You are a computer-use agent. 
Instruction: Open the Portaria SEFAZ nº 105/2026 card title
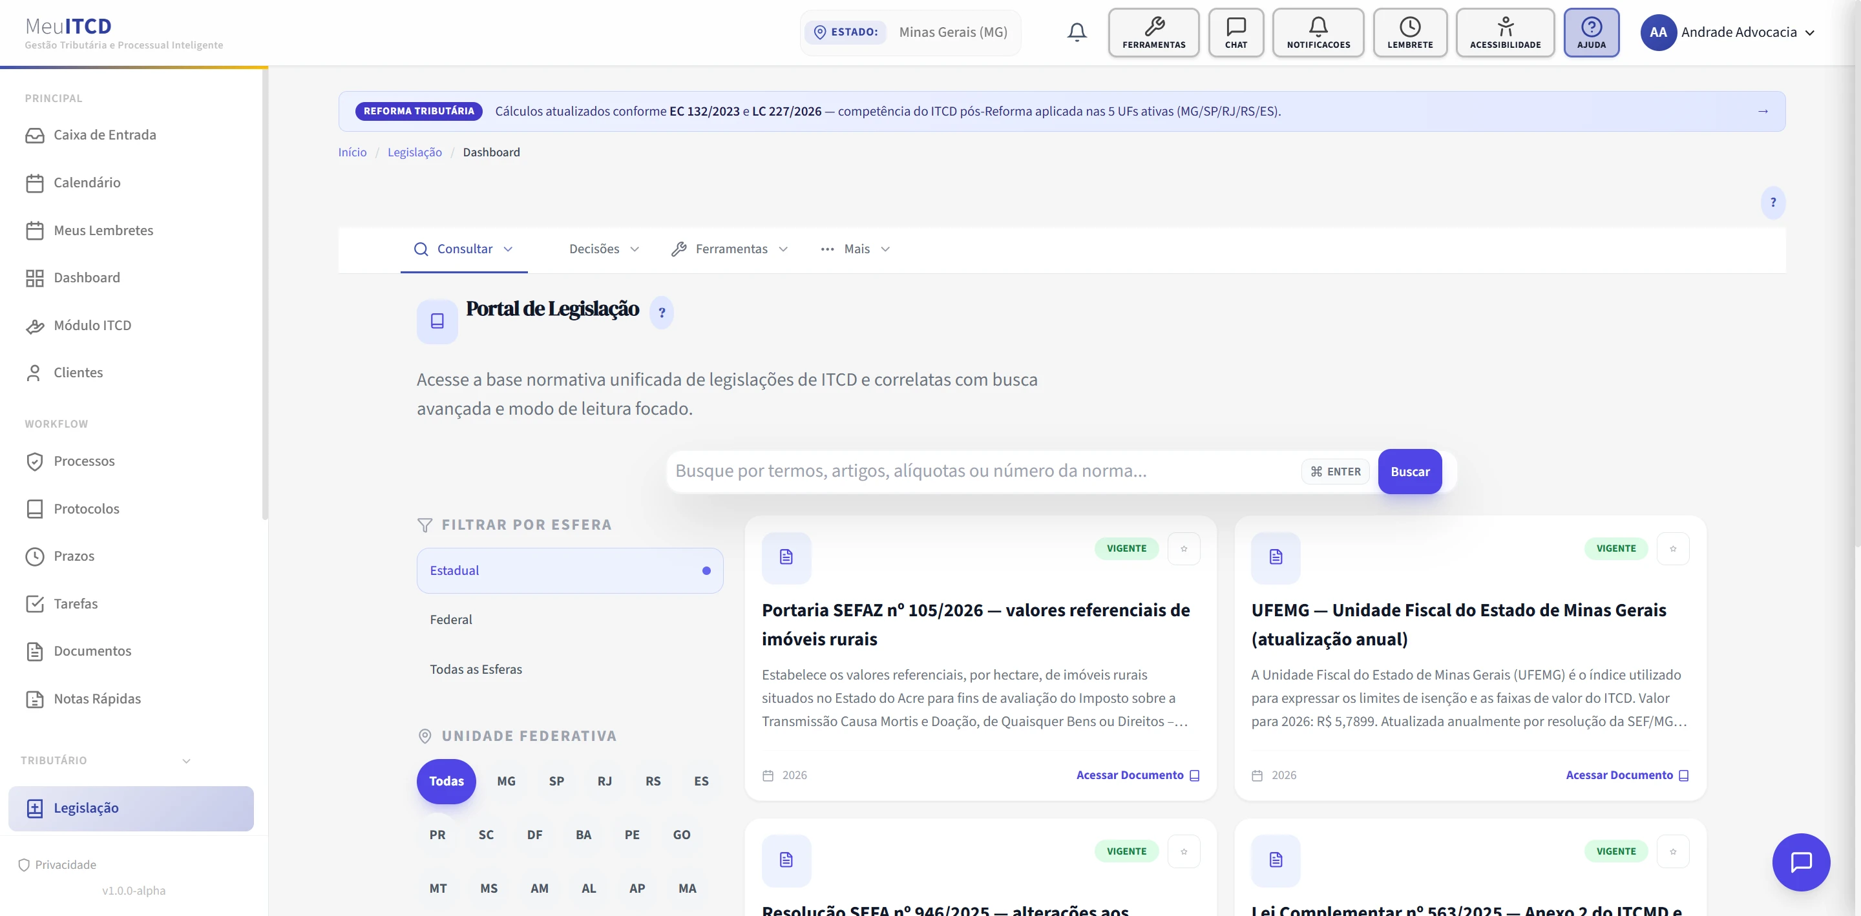click(x=975, y=624)
